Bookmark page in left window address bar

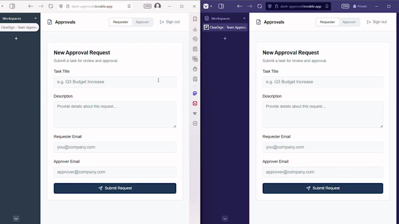[129, 6]
